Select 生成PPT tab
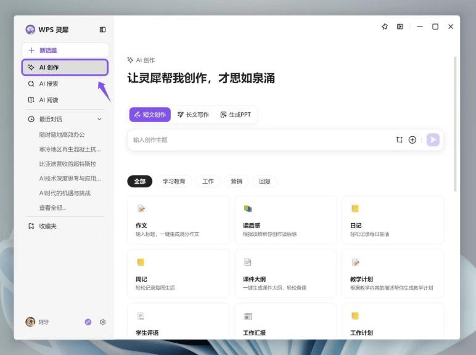The width and height of the screenshot is (476, 355). tap(236, 115)
